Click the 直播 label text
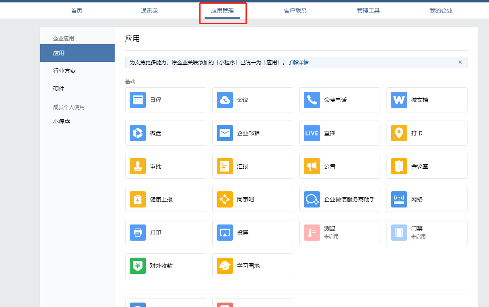This screenshot has height=307, width=489. 330,133
